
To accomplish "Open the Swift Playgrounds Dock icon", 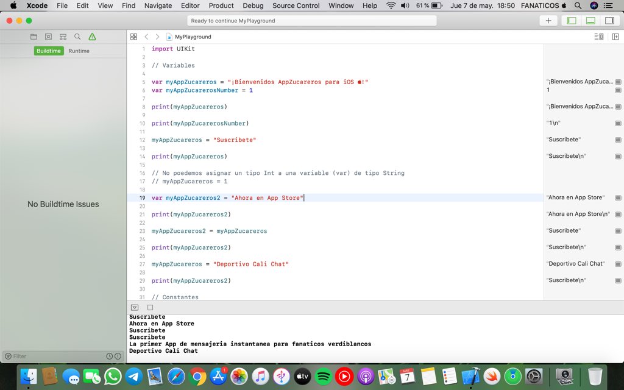I will (x=492, y=376).
